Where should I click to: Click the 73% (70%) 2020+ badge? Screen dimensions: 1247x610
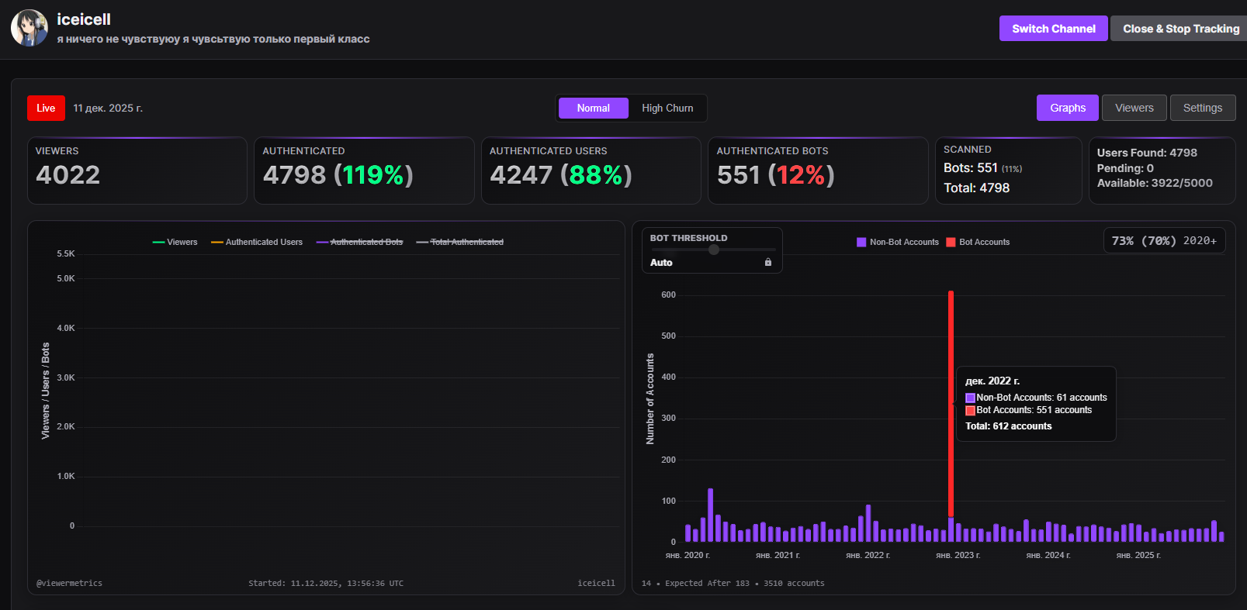[x=1164, y=241]
